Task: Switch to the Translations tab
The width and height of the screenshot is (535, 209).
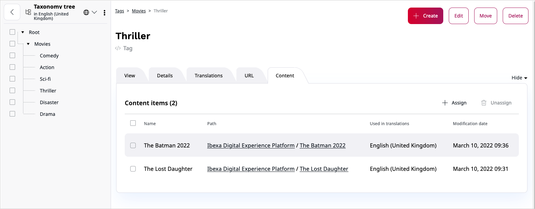Action: click(209, 76)
